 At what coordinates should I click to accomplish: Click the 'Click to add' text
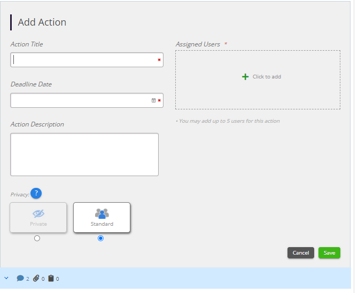tap(267, 77)
